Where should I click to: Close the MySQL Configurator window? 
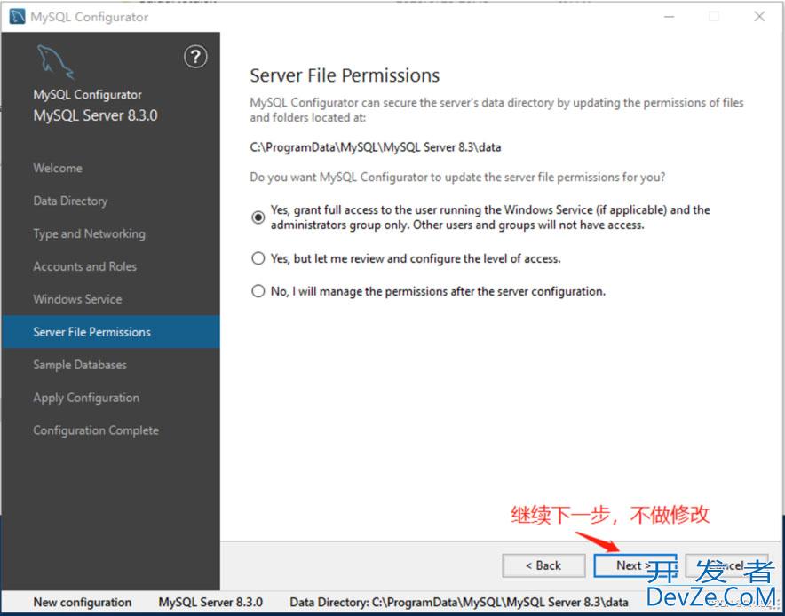[x=759, y=17]
